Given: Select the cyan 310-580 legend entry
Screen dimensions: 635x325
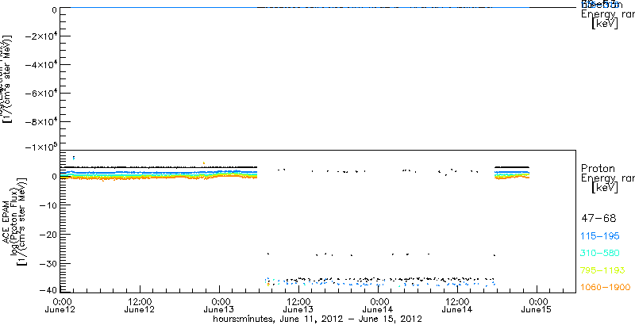Looking at the screenshot, I should coord(600,254).
